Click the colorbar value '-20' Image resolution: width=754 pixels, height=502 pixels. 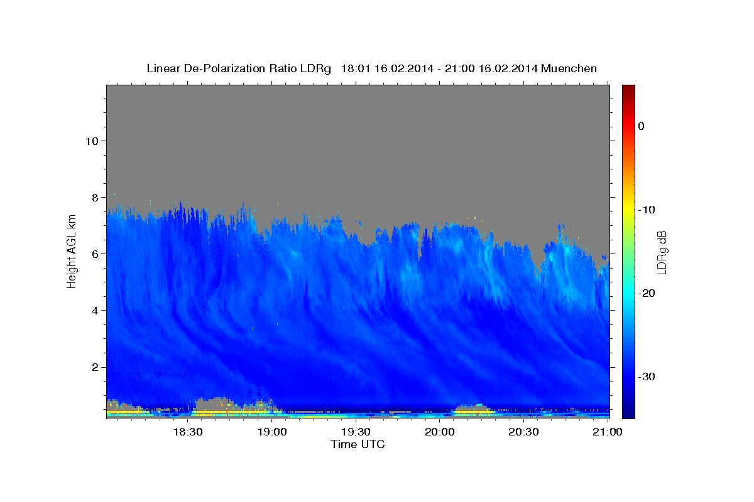coord(647,293)
